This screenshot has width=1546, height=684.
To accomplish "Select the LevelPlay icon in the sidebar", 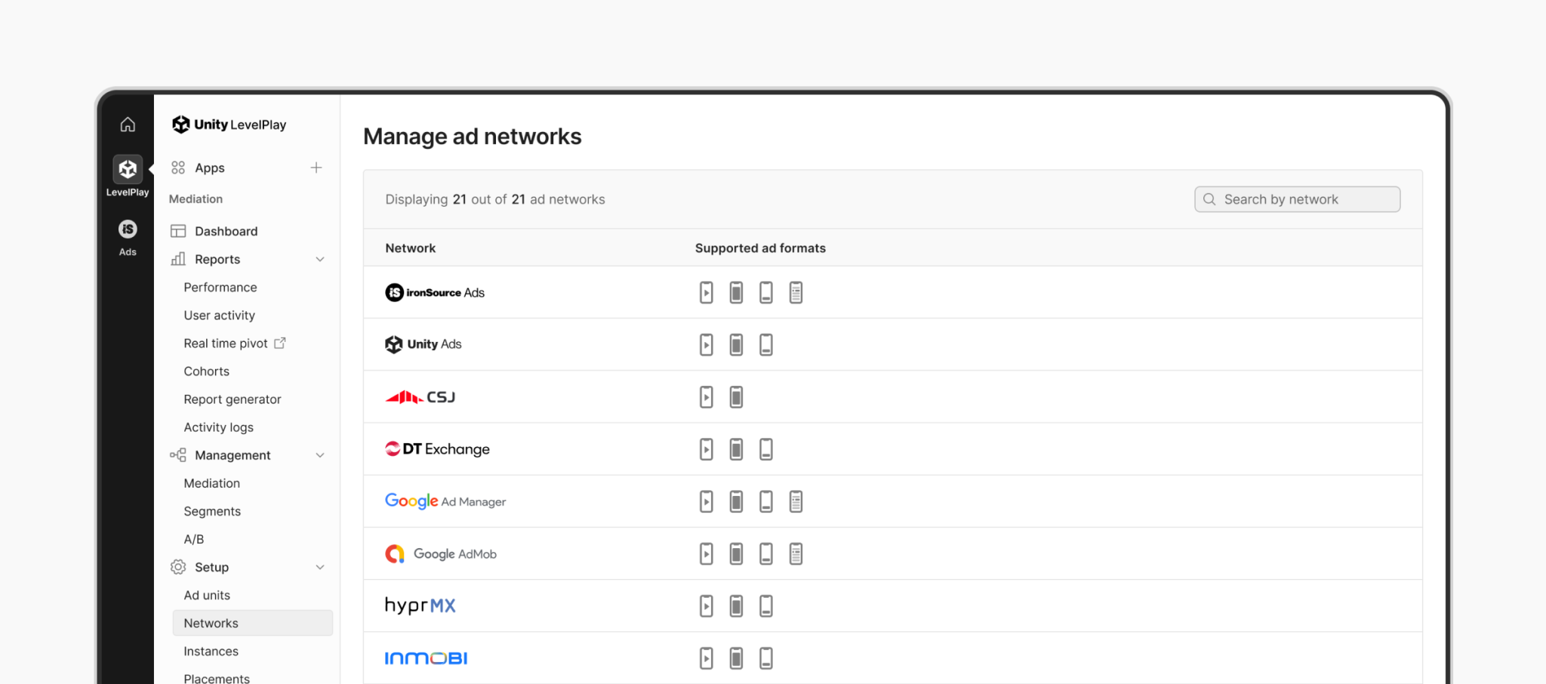I will [127, 169].
